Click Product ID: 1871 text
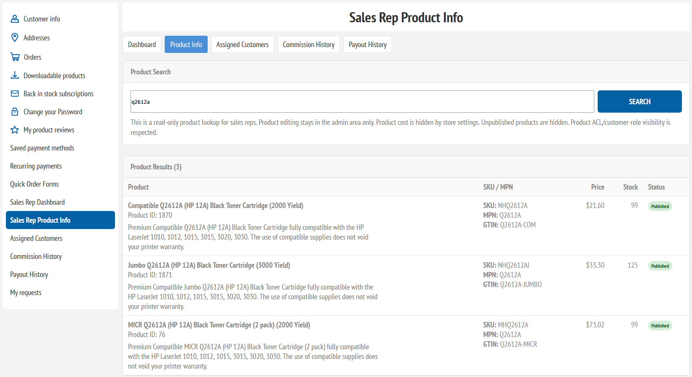The height and width of the screenshot is (377, 692). pyautogui.click(x=150, y=275)
